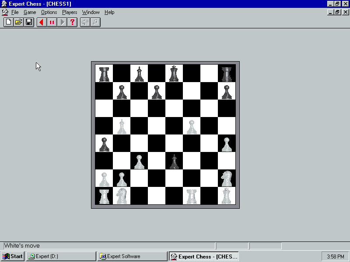Select the white rook on f1
Viewport: 350px width, 262px height.
(x=192, y=196)
